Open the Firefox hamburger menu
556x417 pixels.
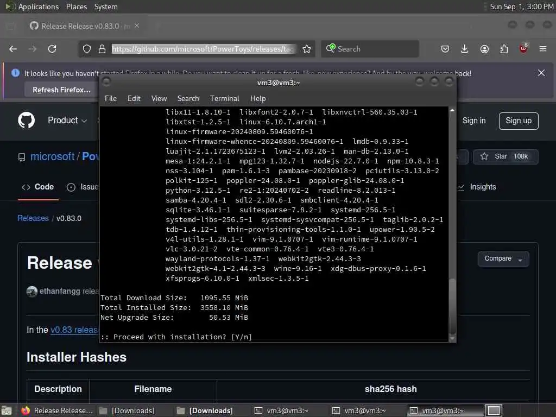(543, 49)
